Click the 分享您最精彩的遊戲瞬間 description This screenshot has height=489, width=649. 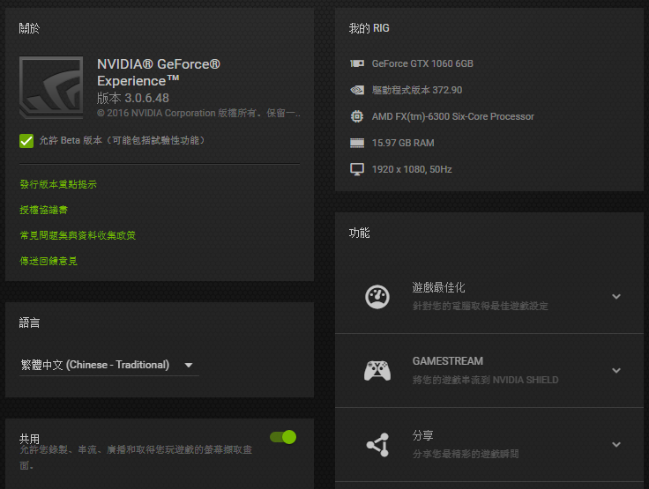[x=466, y=455]
